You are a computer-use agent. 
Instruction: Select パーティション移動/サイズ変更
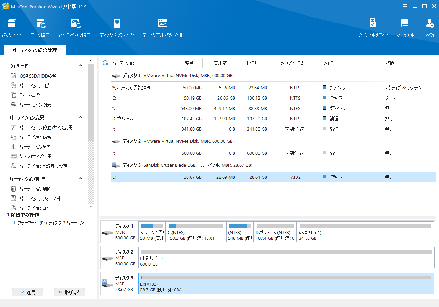(x=41, y=127)
